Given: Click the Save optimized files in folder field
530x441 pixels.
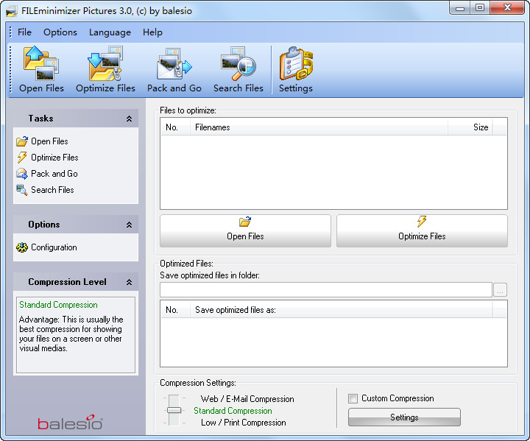Looking at the screenshot, I should (326, 290).
